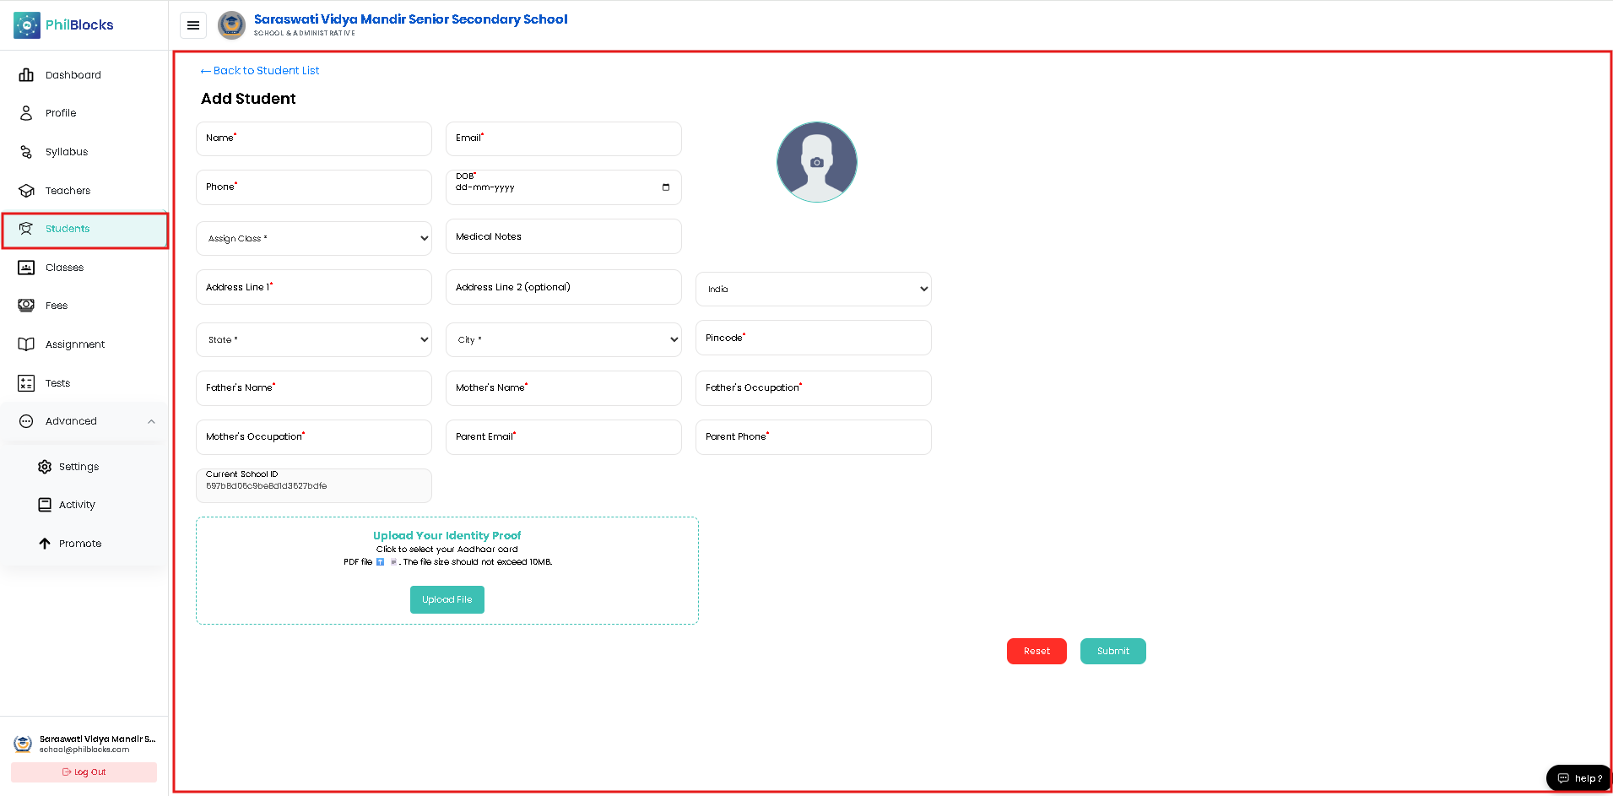Click the Tests calculator icon
Viewport: 1613px width, 796px height.
point(26,383)
